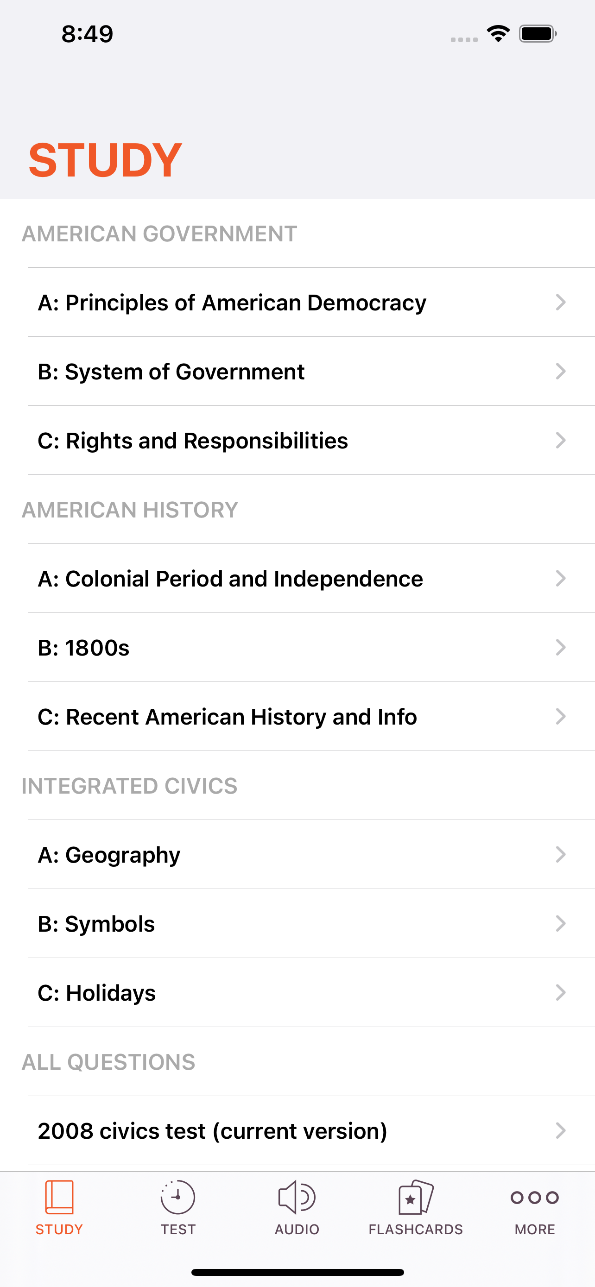Open the Flashcards cards icon
The width and height of the screenshot is (595, 1287).
[416, 1197]
